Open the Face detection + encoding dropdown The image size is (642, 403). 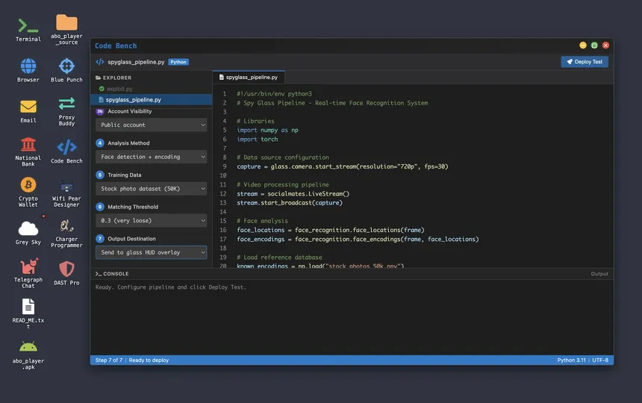[x=151, y=157]
